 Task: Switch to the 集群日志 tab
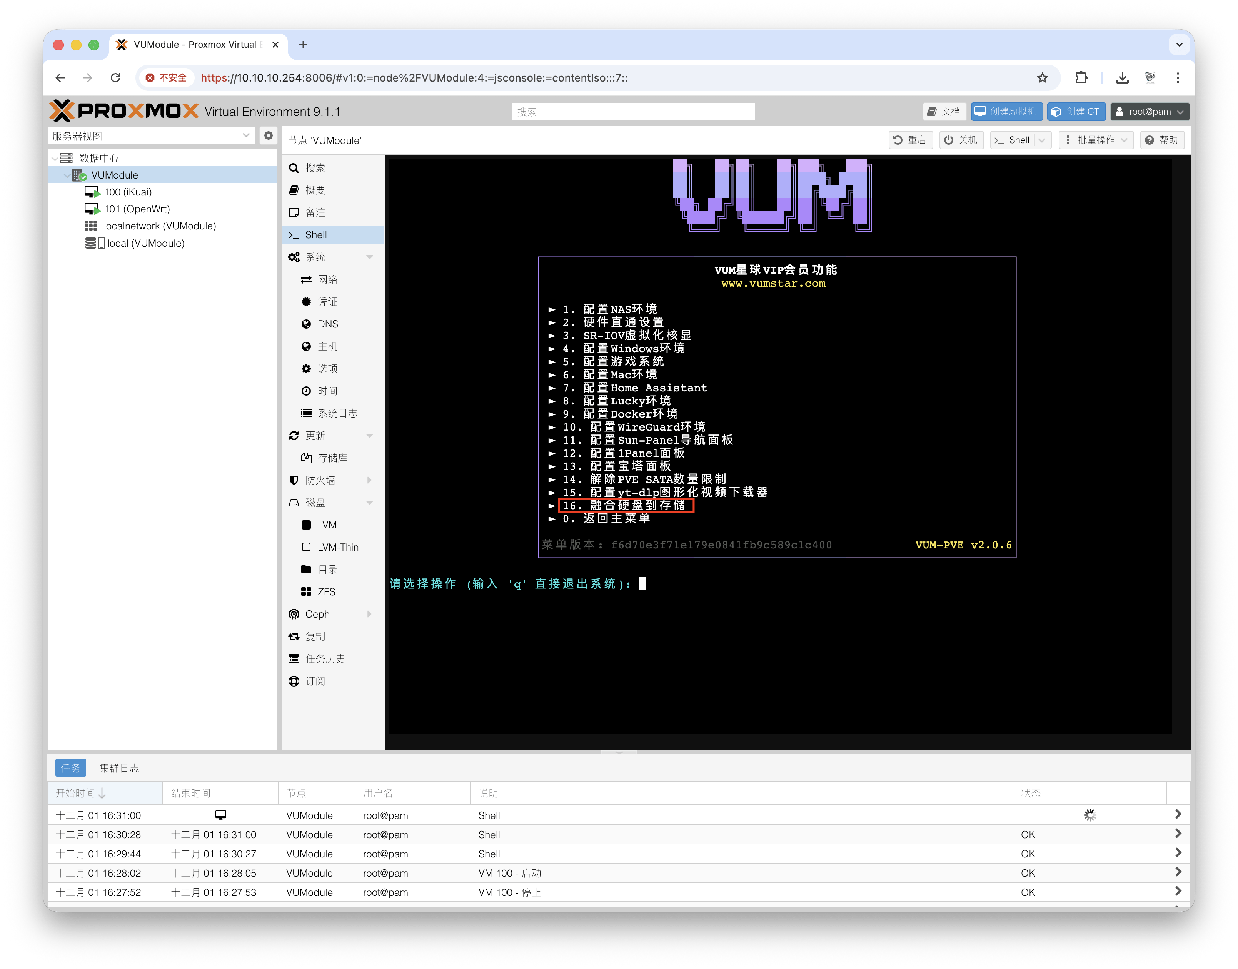click(118, 768)
